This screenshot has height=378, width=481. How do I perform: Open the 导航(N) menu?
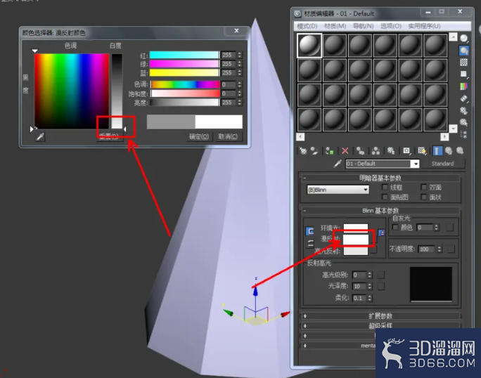tap(363, 26)
